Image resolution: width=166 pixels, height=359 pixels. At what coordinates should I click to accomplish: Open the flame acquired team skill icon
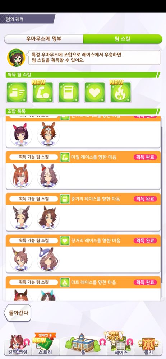click(121, 92)
